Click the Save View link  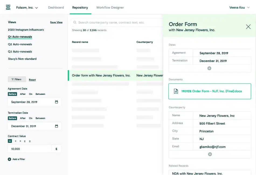(x=56, y=22)
